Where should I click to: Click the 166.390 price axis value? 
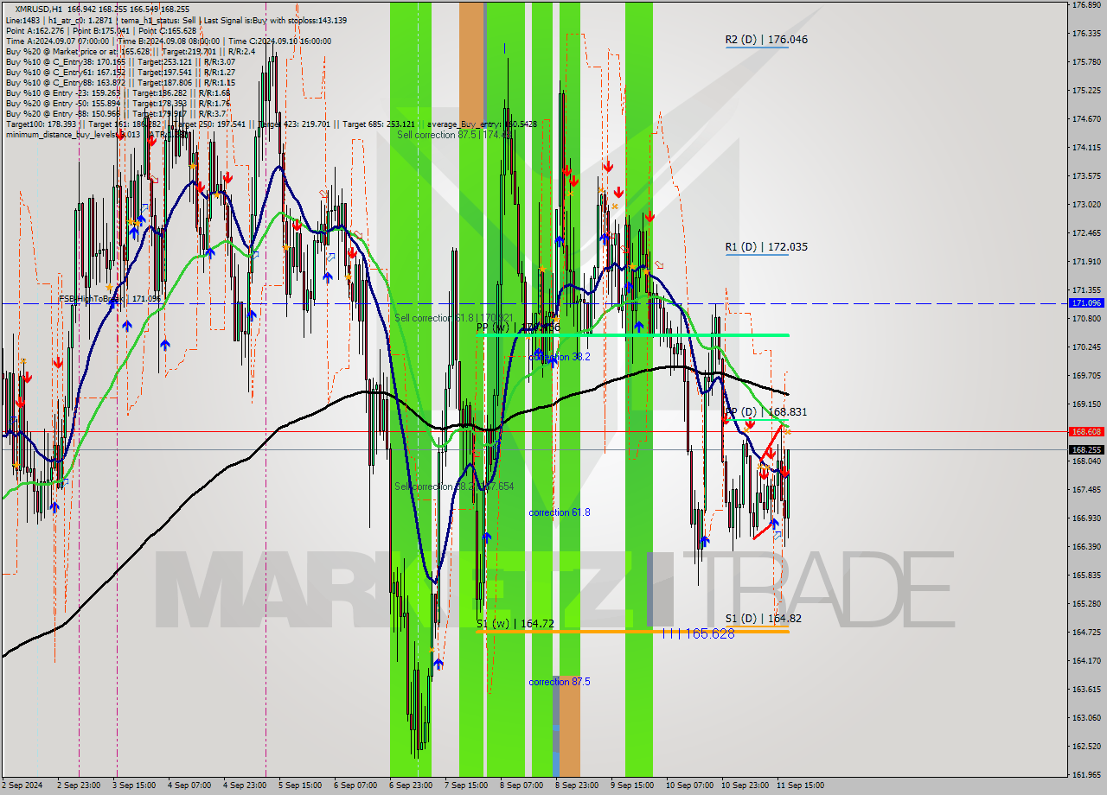[1085, 547]
